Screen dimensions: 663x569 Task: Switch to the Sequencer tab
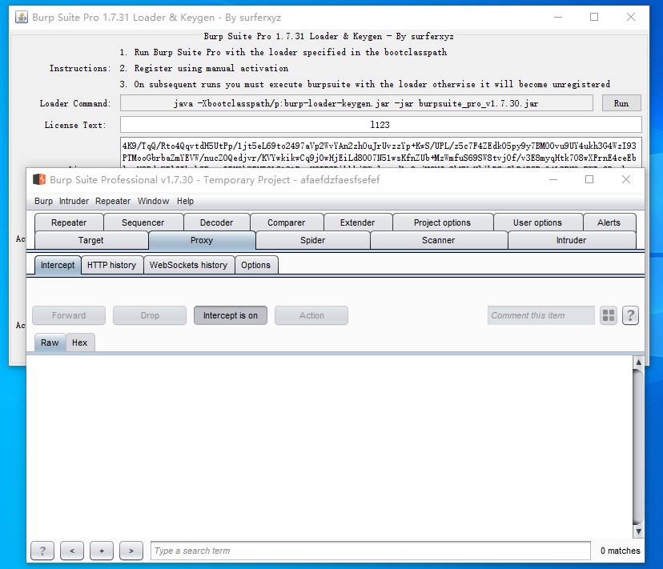coord(143,222)
